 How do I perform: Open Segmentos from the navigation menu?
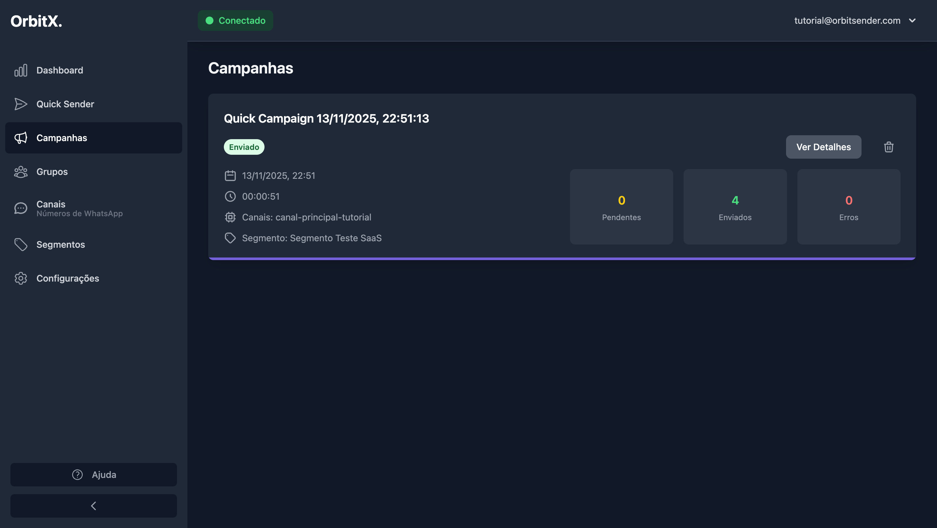point(61,244)
